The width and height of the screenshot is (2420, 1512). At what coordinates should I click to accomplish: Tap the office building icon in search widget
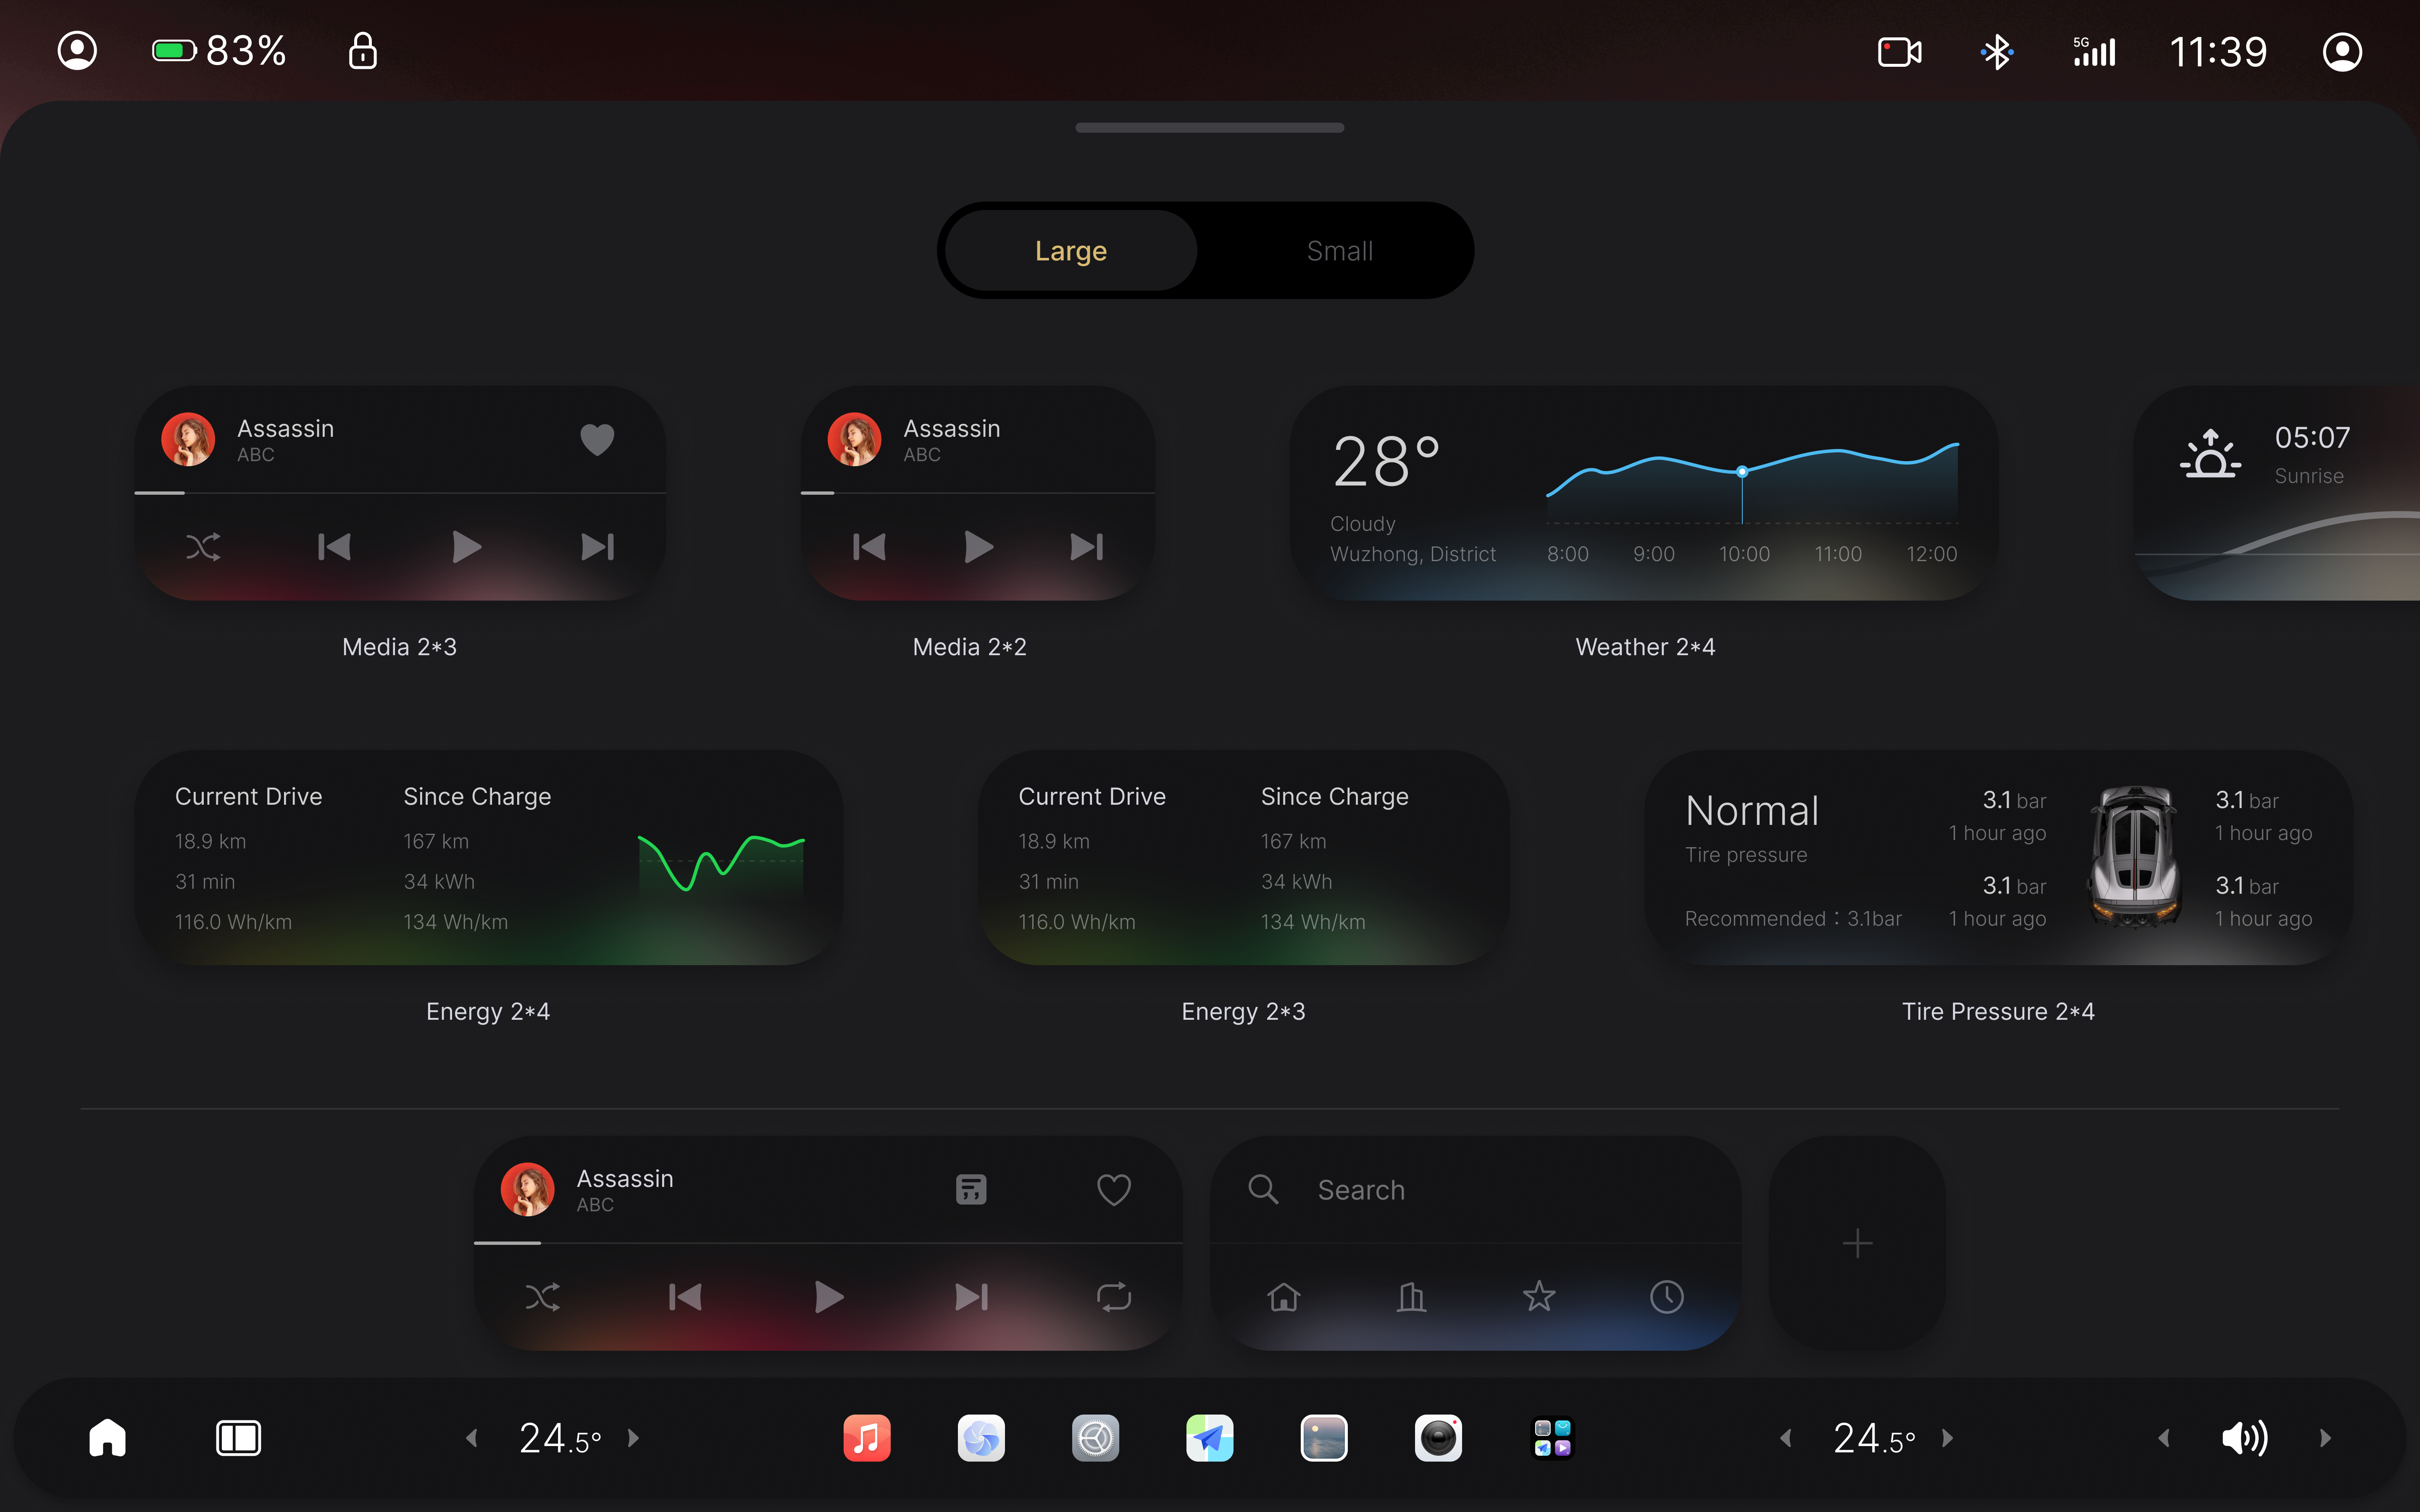(x=1411, y=1297)
